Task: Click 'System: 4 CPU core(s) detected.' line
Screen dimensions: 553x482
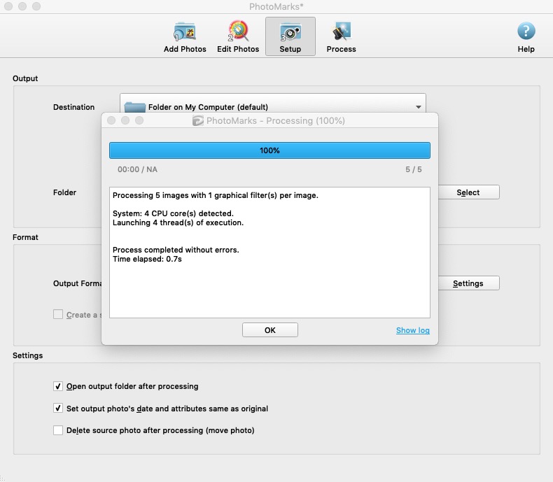Action: (x=173, y=213)
